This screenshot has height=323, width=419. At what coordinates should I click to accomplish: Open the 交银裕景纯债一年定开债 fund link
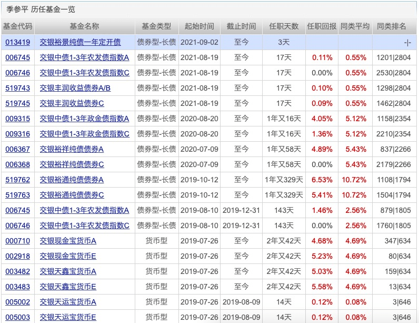coord(80,42)
